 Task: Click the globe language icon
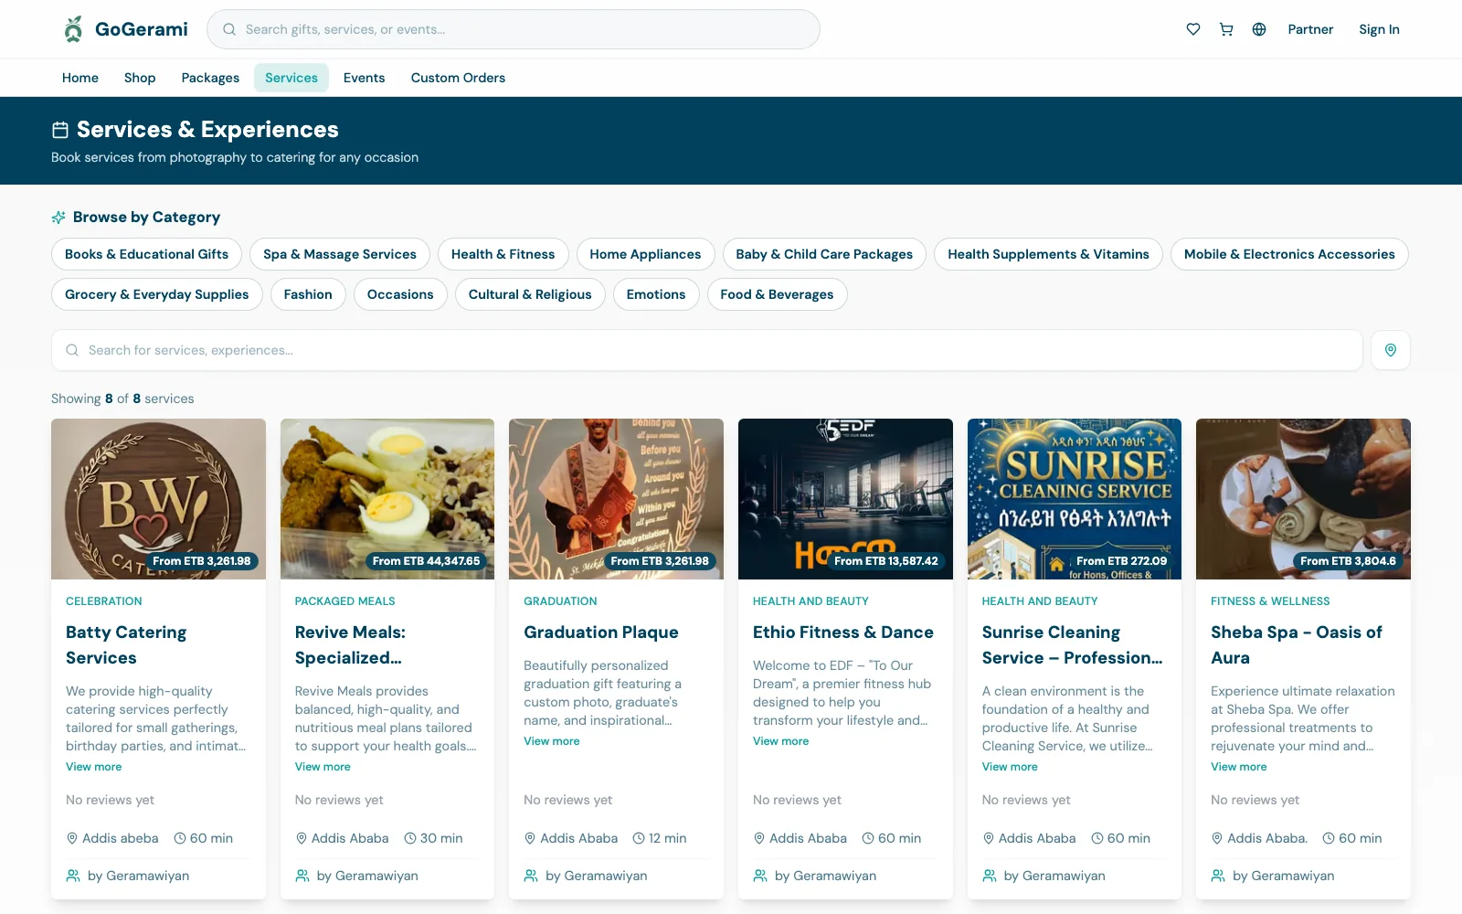pyautogui.click(x=1259, y=29)
